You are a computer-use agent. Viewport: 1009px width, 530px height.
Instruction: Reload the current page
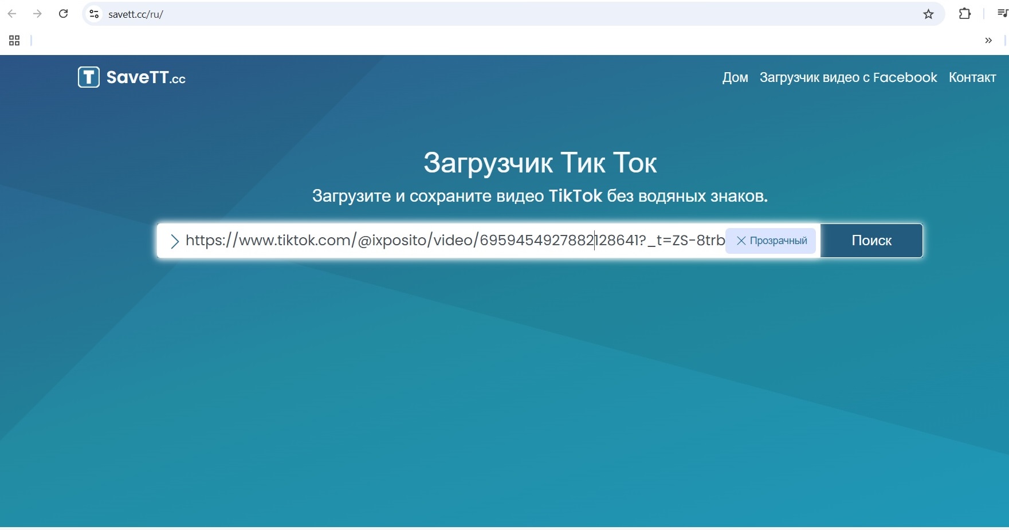pos(64,14)
